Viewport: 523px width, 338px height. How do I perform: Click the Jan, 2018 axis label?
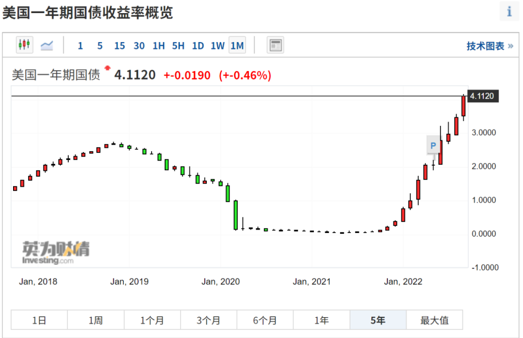click(x=38, y=282)
